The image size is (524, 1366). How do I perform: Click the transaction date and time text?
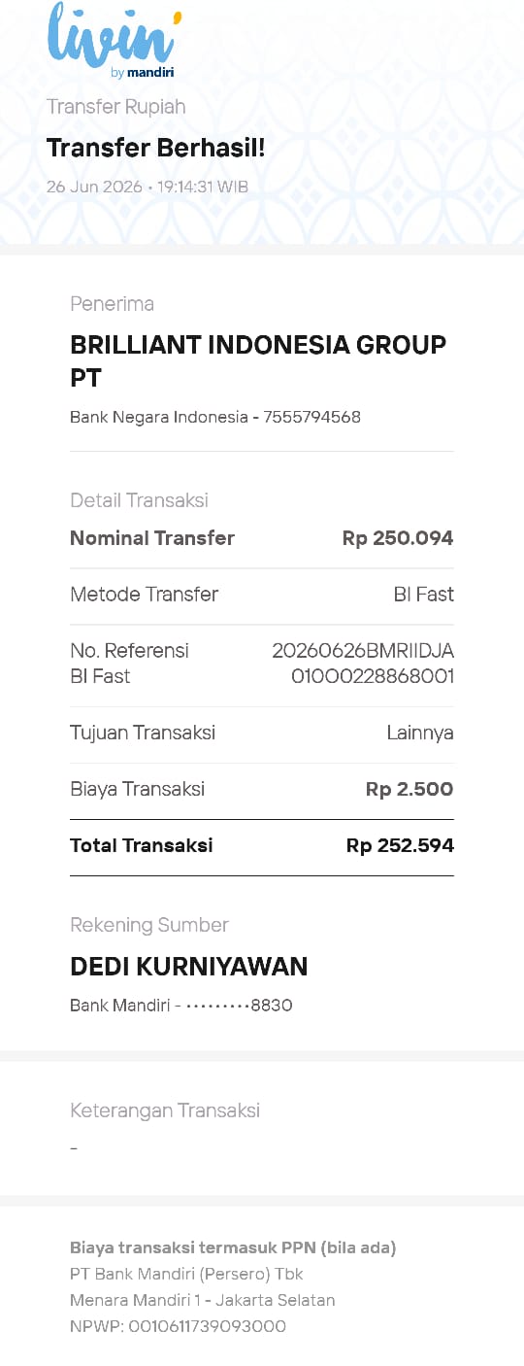point(147,187)
